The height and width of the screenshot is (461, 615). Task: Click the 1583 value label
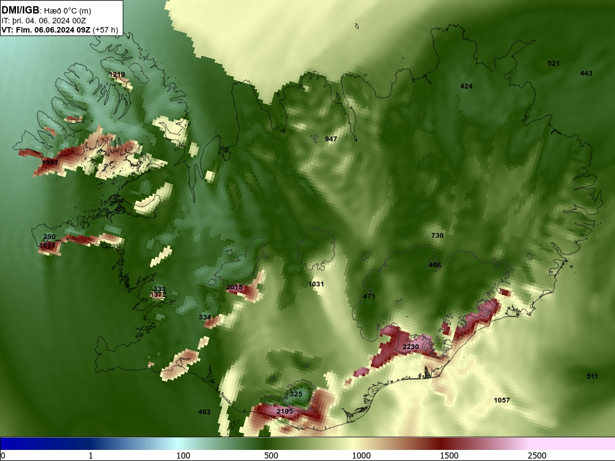pyautogui.click(x=50, y=162)
